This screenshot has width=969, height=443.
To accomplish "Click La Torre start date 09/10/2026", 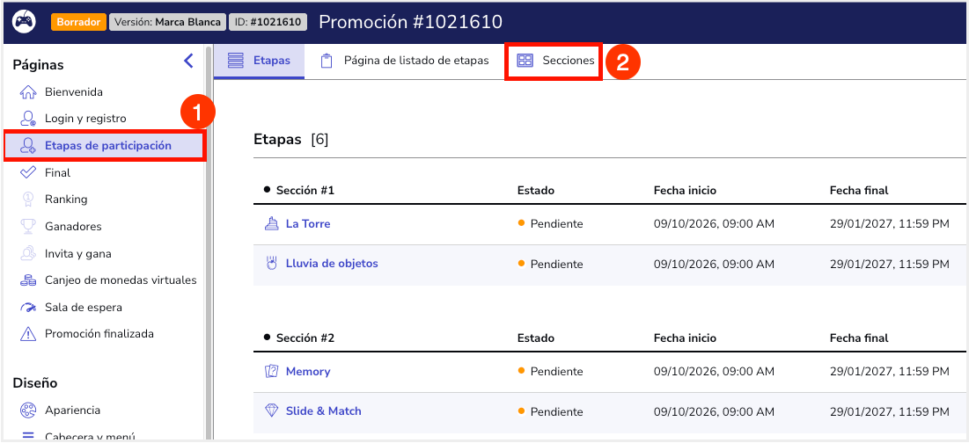I will click(x=714, y=224).
